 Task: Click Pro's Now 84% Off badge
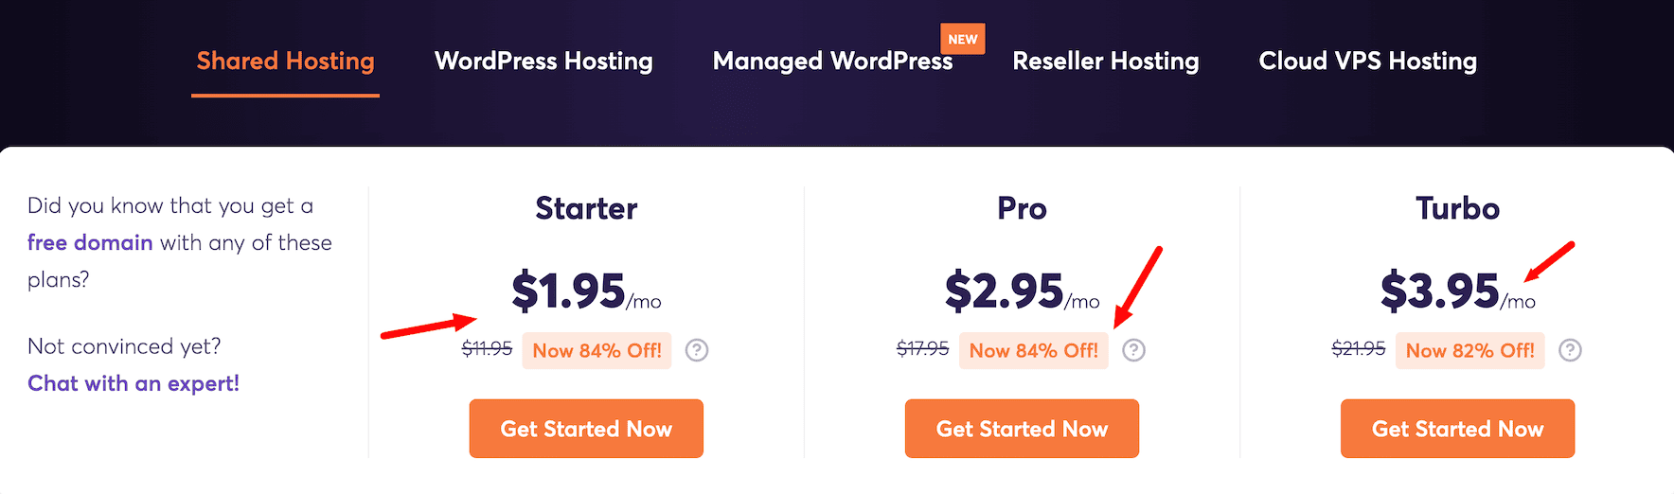(1033, 350)
